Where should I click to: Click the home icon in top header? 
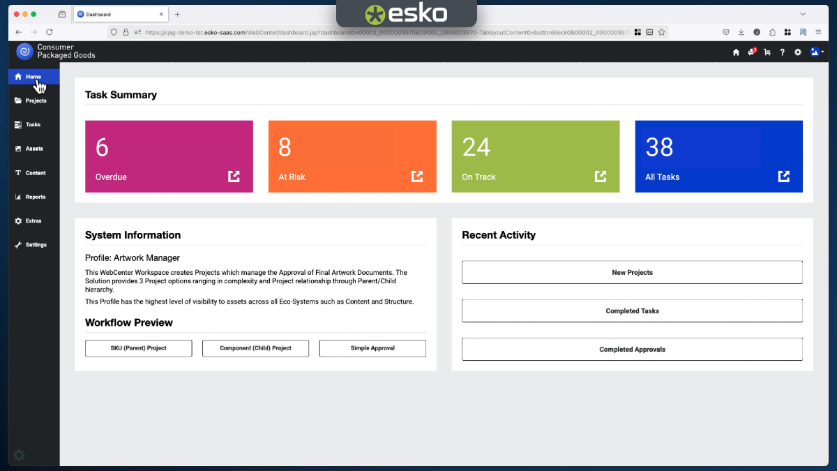point(736,52)
